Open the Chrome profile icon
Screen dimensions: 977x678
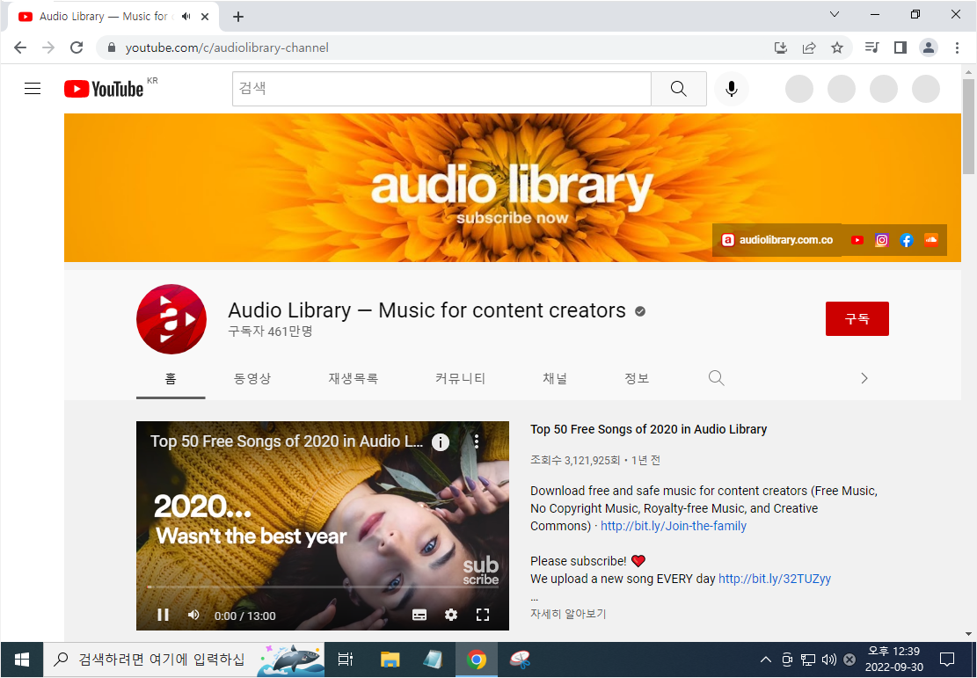point(929,48)
